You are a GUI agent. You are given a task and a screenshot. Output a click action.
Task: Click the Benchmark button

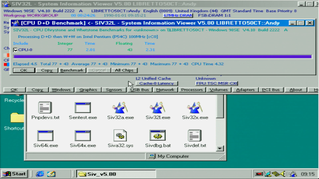[x=72, y=70]
